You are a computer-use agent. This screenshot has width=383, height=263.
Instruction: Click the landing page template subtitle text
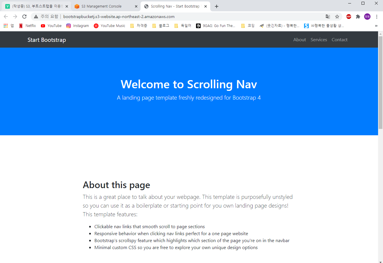[x=189, y=98]
